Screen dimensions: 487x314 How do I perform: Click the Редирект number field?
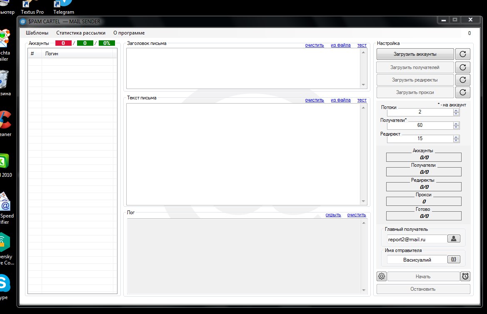click(x=420, y=138)
